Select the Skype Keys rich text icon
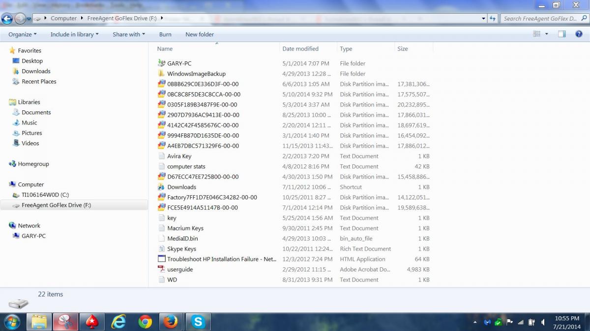590x331 pixels. pos(161,249)
